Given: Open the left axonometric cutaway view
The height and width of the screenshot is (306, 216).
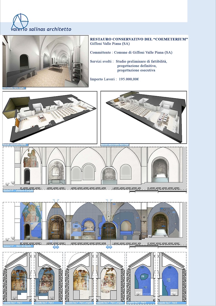Looking at the screenshot, I should 50,117.
